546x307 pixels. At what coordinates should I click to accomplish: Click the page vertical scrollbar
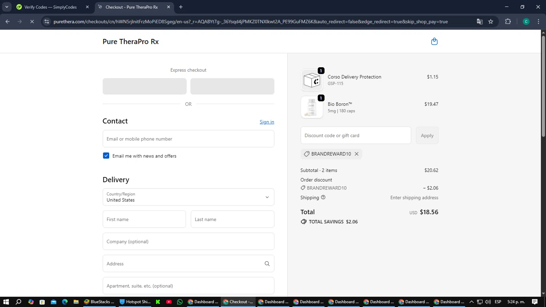[x=543, y=86]
